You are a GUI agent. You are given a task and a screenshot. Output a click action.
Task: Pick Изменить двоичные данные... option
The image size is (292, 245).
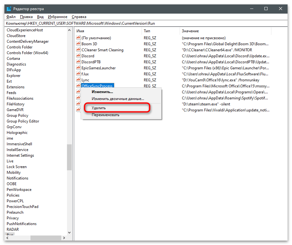click(x=118, y=99)
